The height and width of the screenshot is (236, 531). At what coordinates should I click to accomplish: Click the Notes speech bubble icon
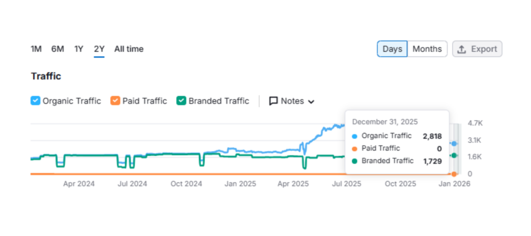[273, 101]
